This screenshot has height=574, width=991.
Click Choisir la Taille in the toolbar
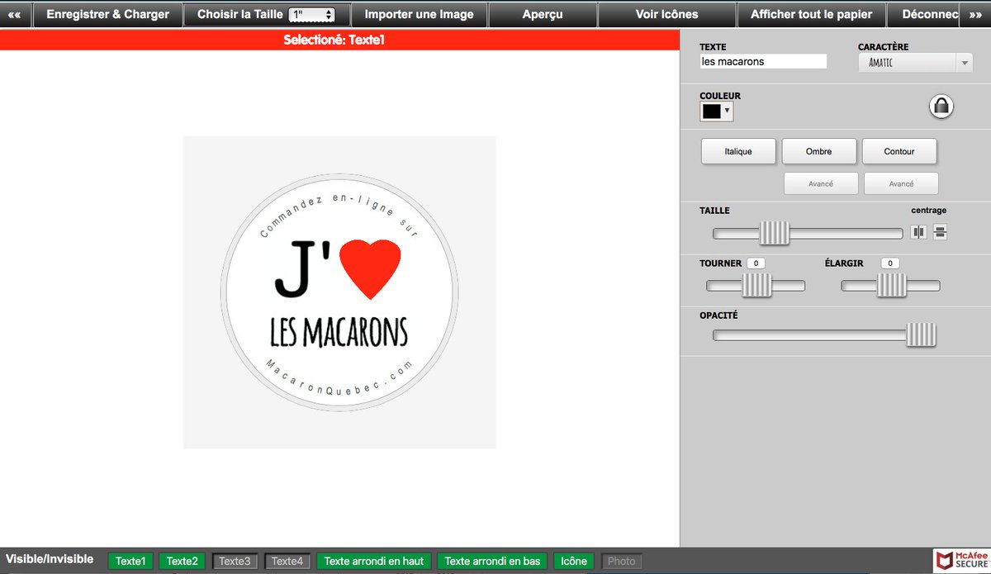[240, 14]
